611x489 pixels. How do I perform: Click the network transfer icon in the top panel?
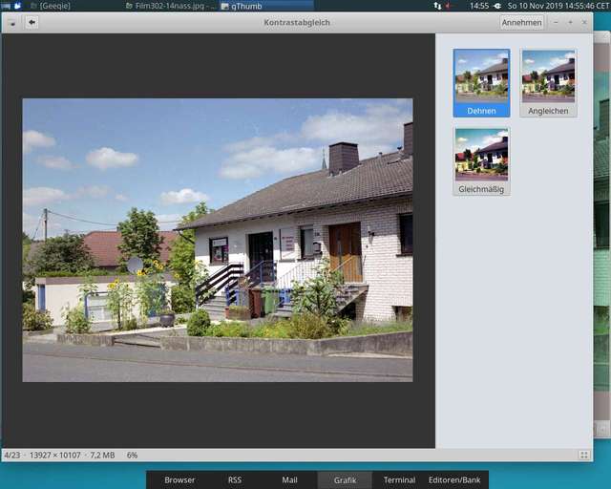436,6
